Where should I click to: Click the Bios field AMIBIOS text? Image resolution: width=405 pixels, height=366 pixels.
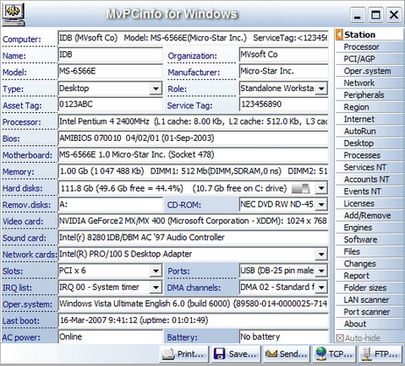[x=193, y=138]
